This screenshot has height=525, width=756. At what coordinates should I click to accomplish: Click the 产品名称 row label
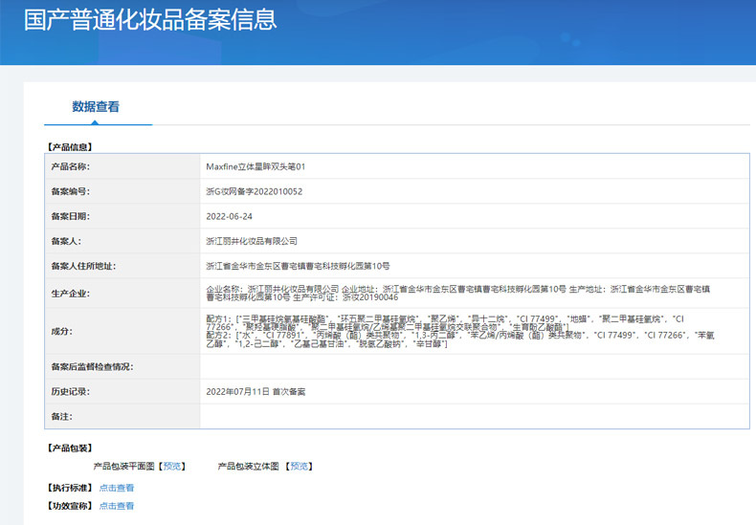(x=69, y=166)
